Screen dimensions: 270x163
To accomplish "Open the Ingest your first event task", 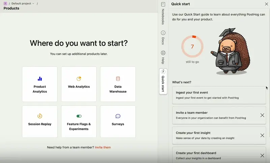I will pyautogui.click(x=219, y=95).
